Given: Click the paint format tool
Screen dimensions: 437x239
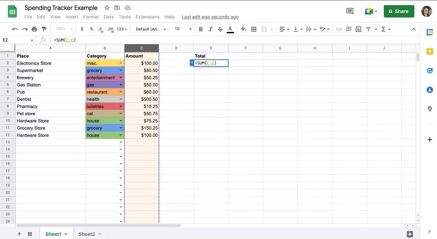Looking at the screenshot, I should pos(44,29).
